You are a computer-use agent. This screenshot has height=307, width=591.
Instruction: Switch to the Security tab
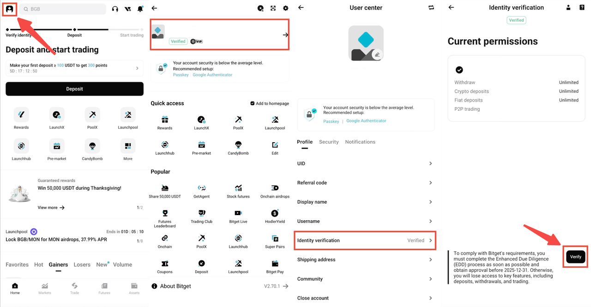point(329,142)
